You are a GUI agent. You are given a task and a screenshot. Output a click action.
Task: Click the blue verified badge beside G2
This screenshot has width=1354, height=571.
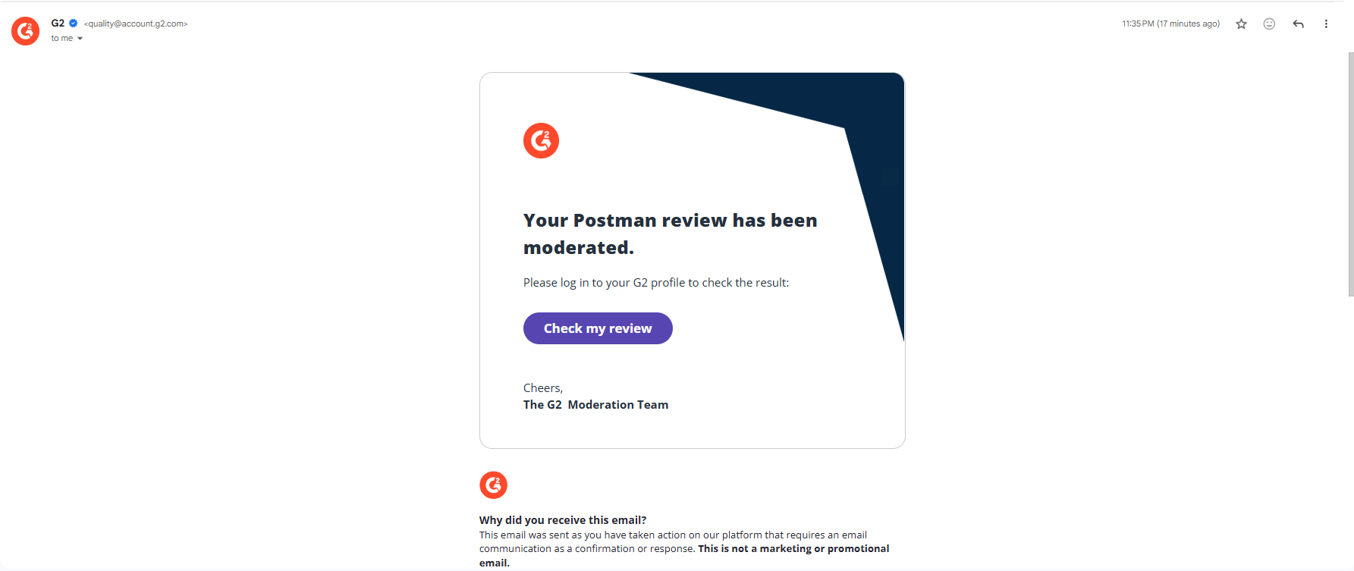tap(74, 24)
